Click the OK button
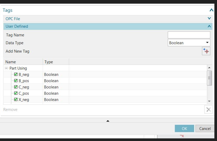Screen dimensions: 217x141 pyautogui.click(x=184, y=128)
